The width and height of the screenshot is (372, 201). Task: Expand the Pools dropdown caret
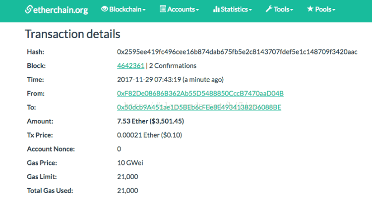point(334,10)
